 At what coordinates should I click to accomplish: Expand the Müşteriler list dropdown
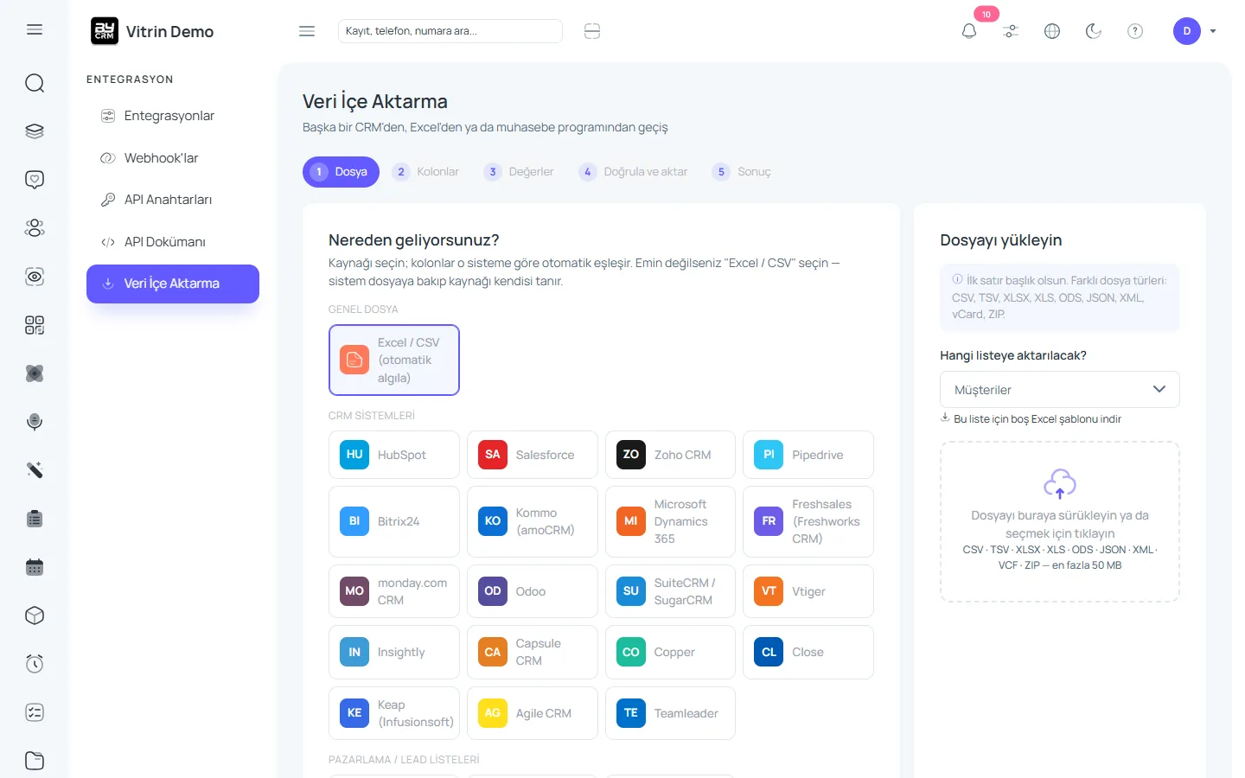1060,390
